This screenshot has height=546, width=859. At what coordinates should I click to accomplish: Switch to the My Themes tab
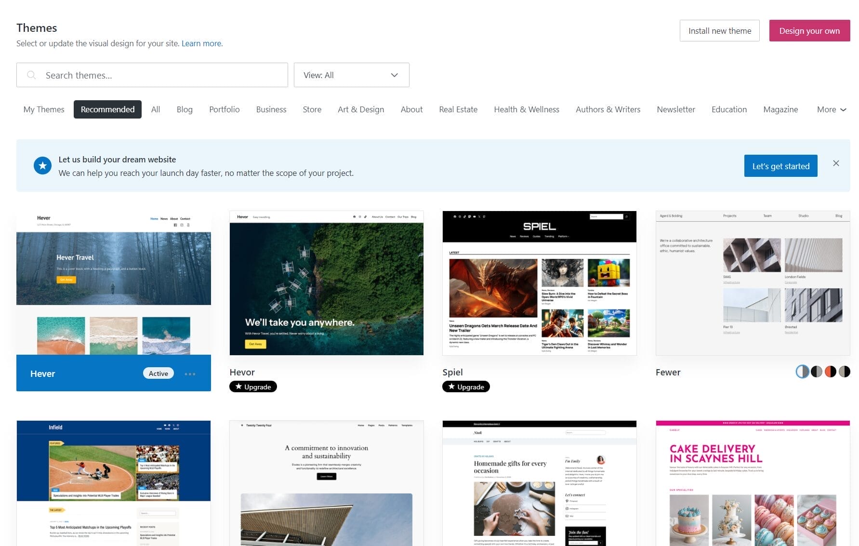coord(44,109)
